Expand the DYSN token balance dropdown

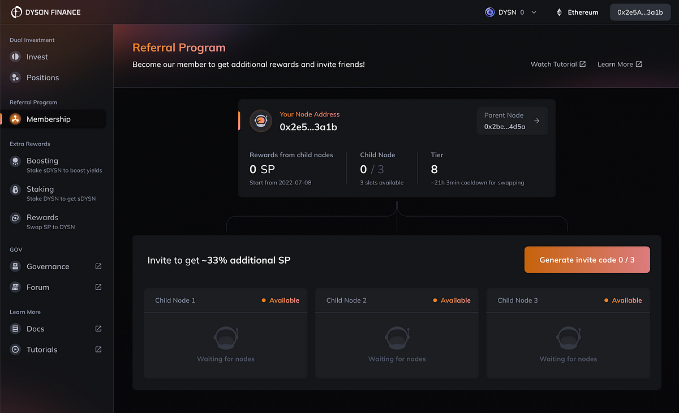pos(533,12)
